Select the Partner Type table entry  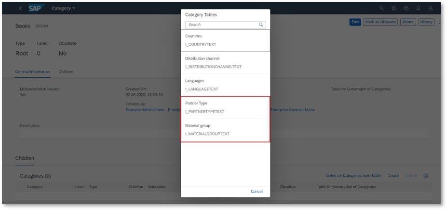click(x=226, y=108)
